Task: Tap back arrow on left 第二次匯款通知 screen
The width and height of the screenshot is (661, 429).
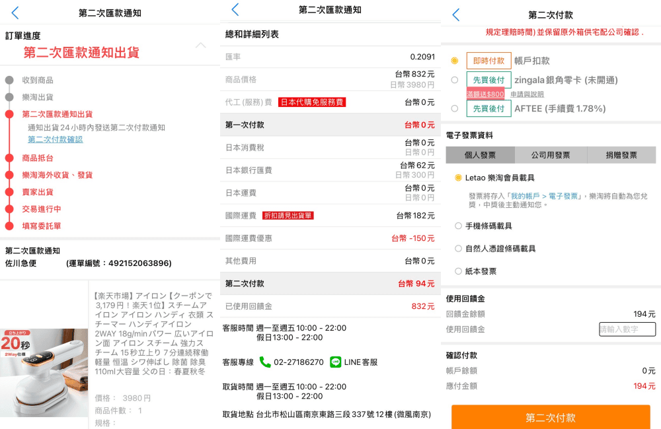Action: click(x=15, y=13)
